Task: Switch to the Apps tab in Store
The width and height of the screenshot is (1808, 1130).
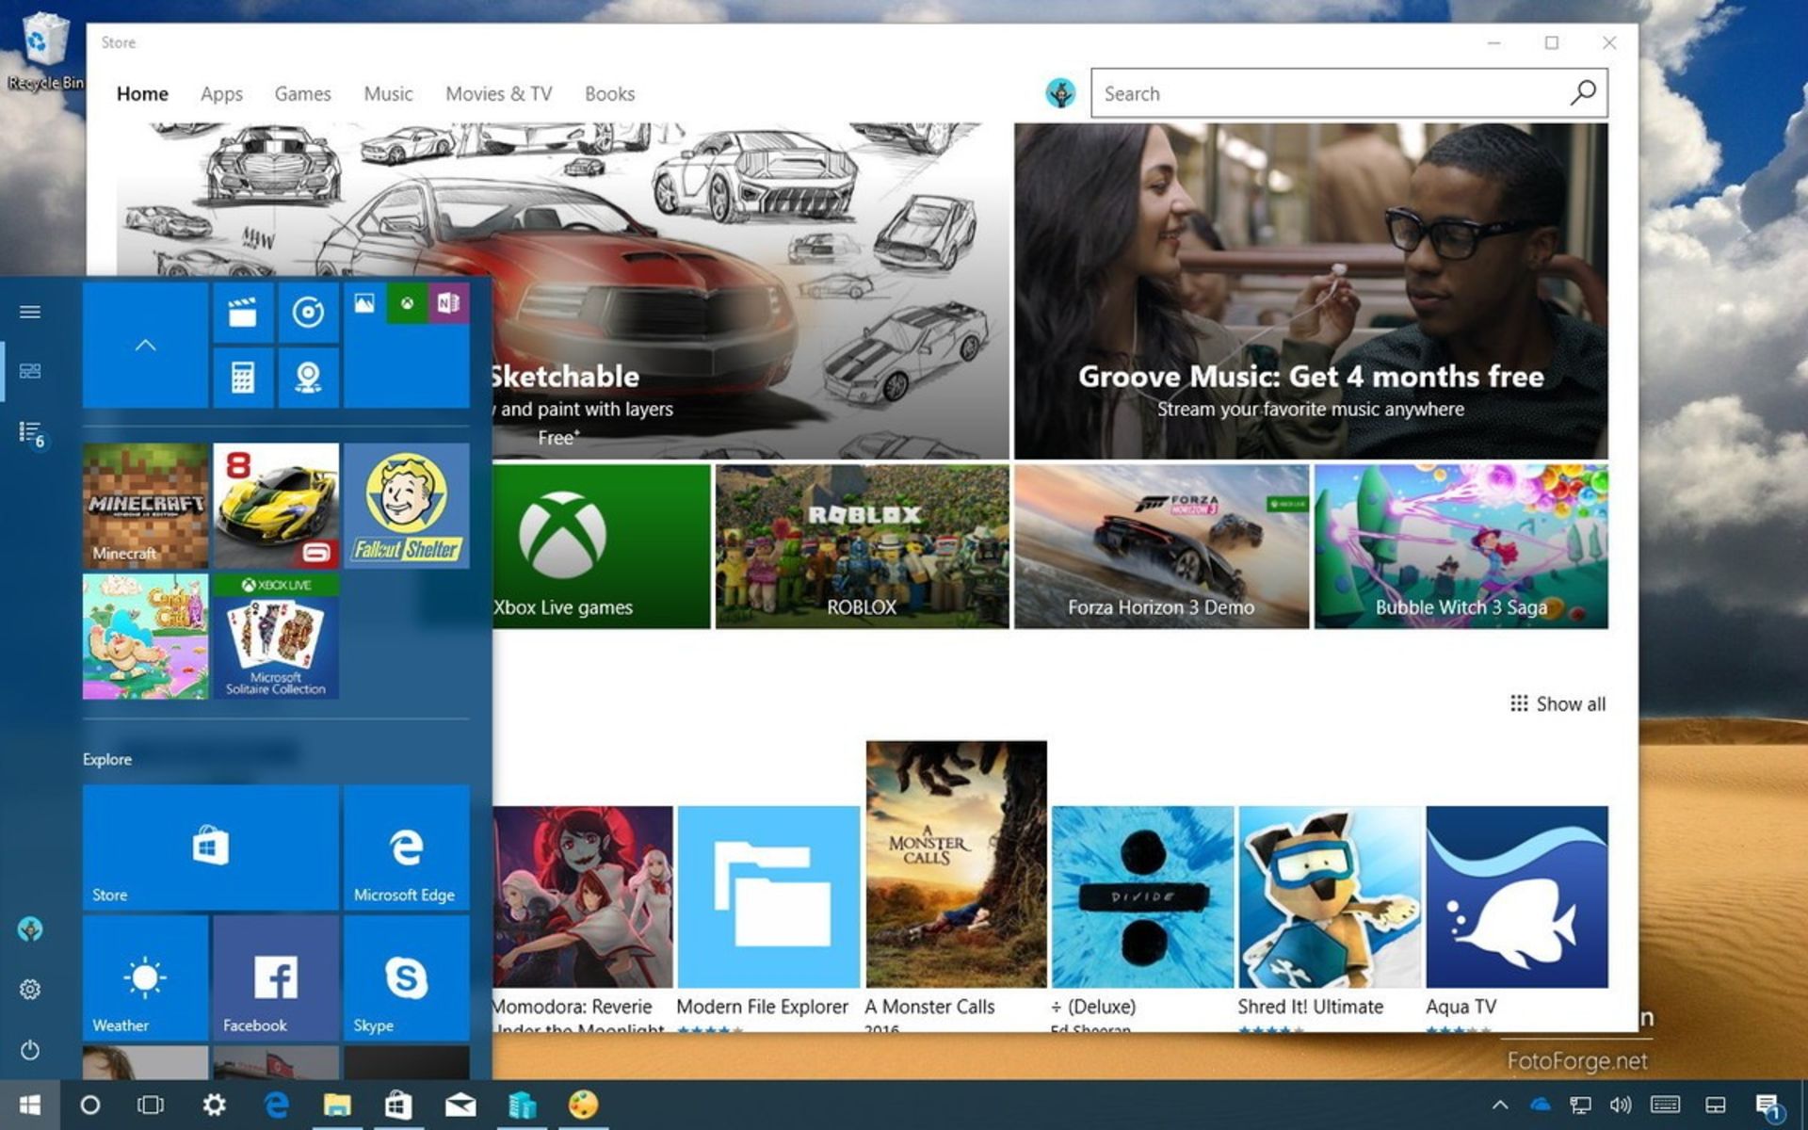Action: pos(221,94)
